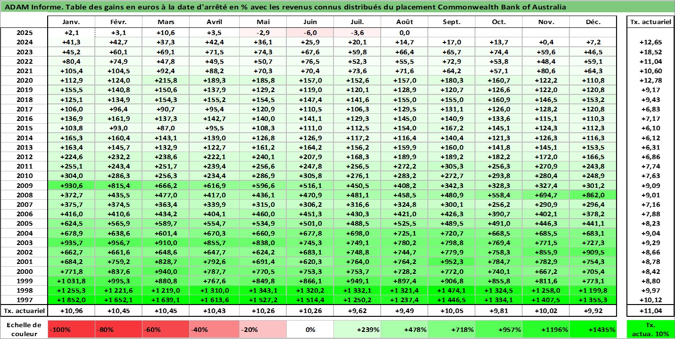This screenshot has height=339, width=675.
Task: Select the +215,8 cell in 2020
Action: point(167,80)
